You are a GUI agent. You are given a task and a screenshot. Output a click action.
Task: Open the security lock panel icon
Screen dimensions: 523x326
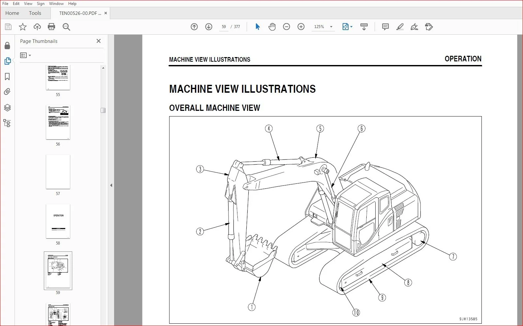point(7,46)
